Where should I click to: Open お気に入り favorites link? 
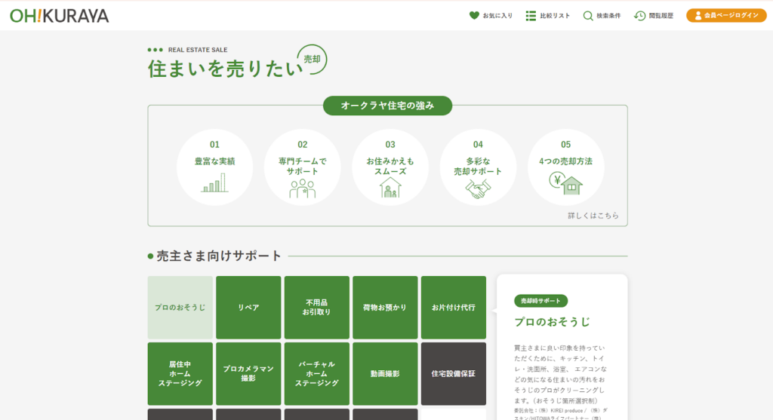pos(491,16)
